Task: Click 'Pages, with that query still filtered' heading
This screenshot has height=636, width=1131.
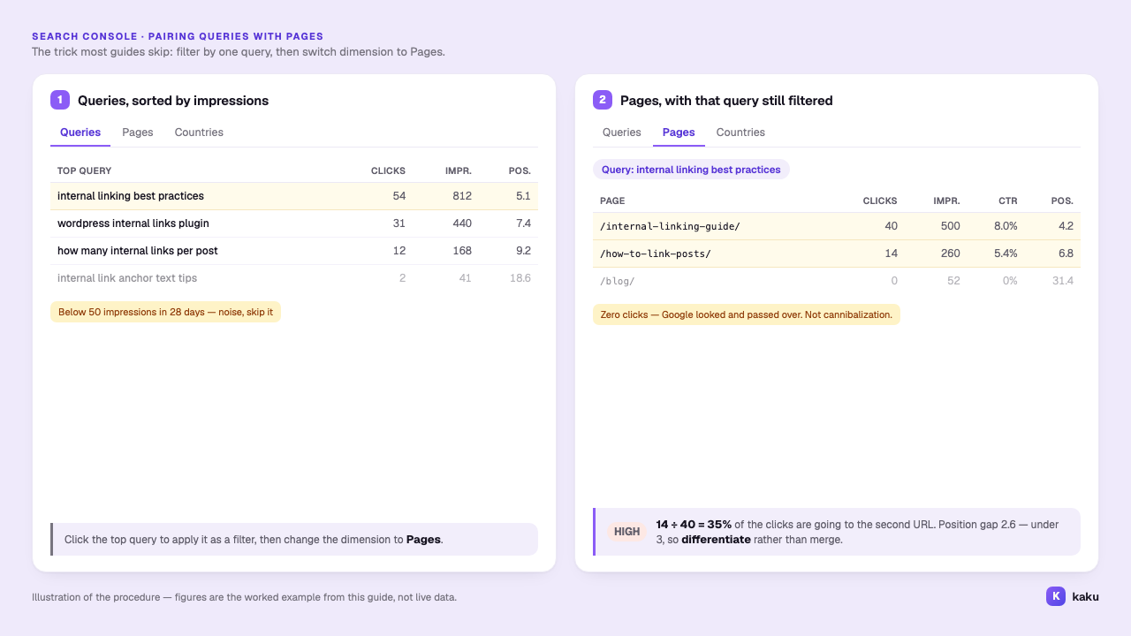Action: [726, 101]
